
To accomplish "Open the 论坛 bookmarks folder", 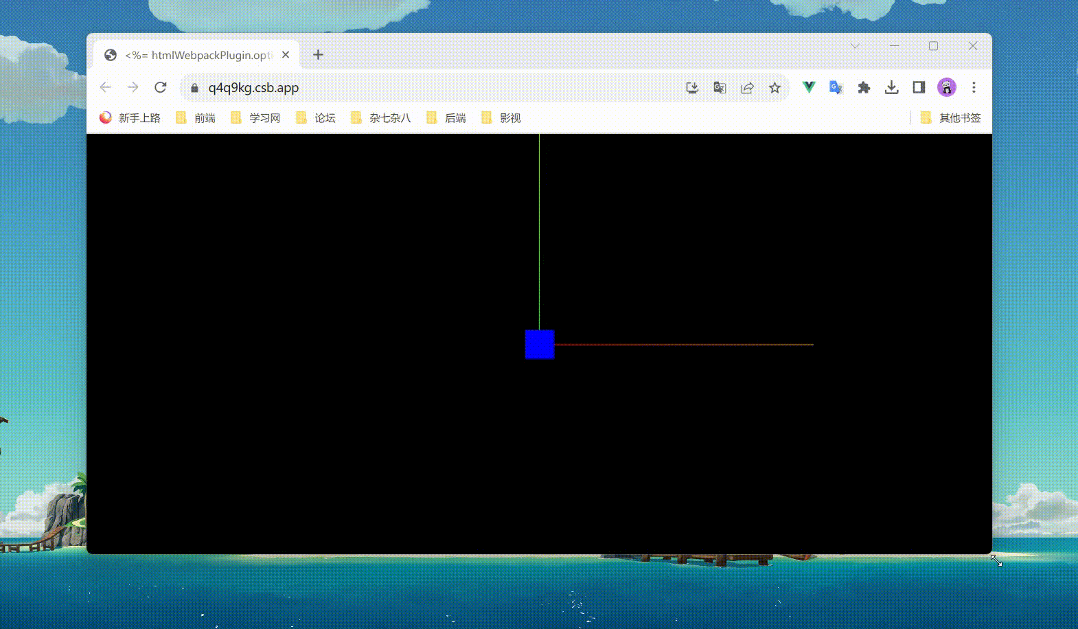I will click(316, 118).
